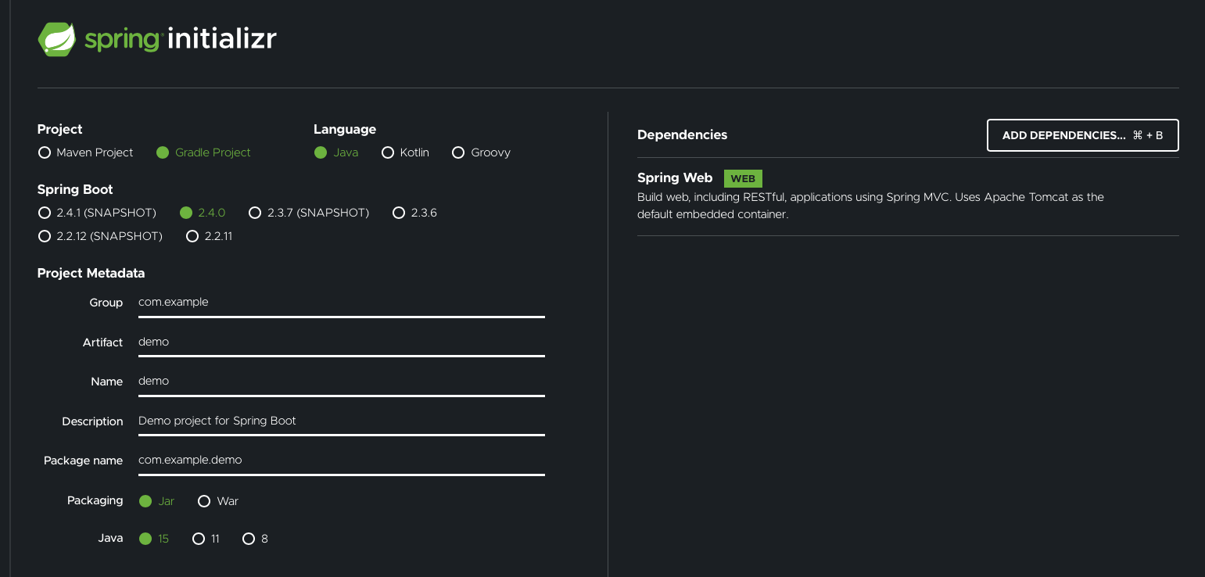
Task: Select Spring Boot version 2.3.6
Action: point(399,213)
